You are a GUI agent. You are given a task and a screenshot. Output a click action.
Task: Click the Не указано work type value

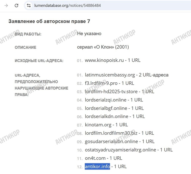[89, 34]
